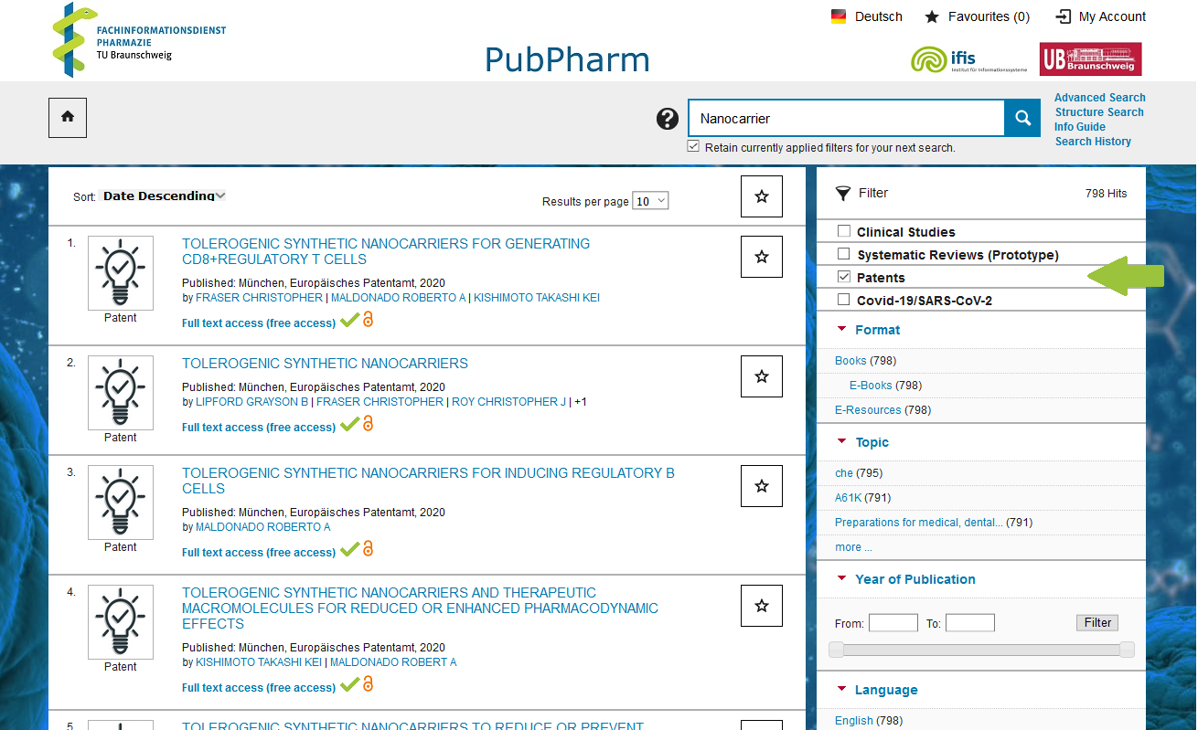The width and height of the screenshot is (1198, 730).
Task: Collapse the Format filter section
Action: point(842,330)
